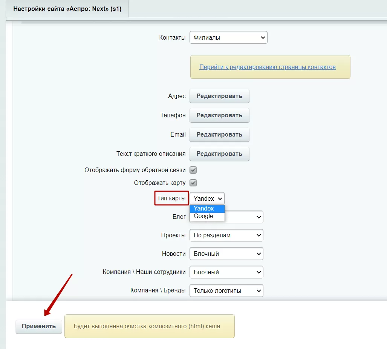Click the Тип карты label

coord(171,198)
